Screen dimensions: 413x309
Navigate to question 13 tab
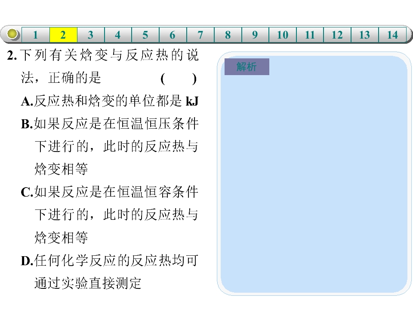[x=365, y=35]
